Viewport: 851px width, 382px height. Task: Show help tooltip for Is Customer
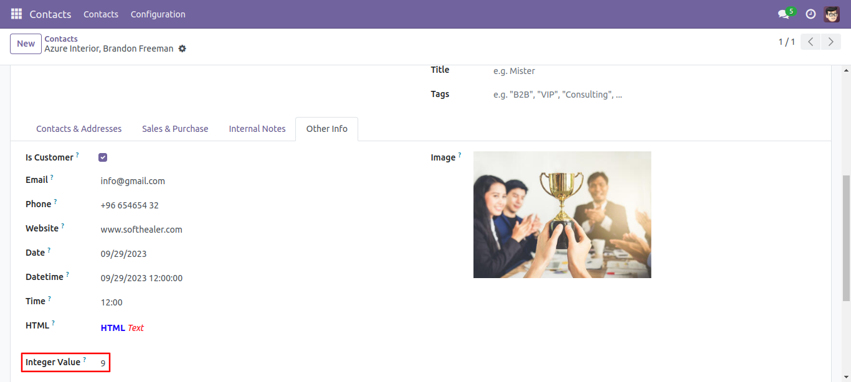77,154
